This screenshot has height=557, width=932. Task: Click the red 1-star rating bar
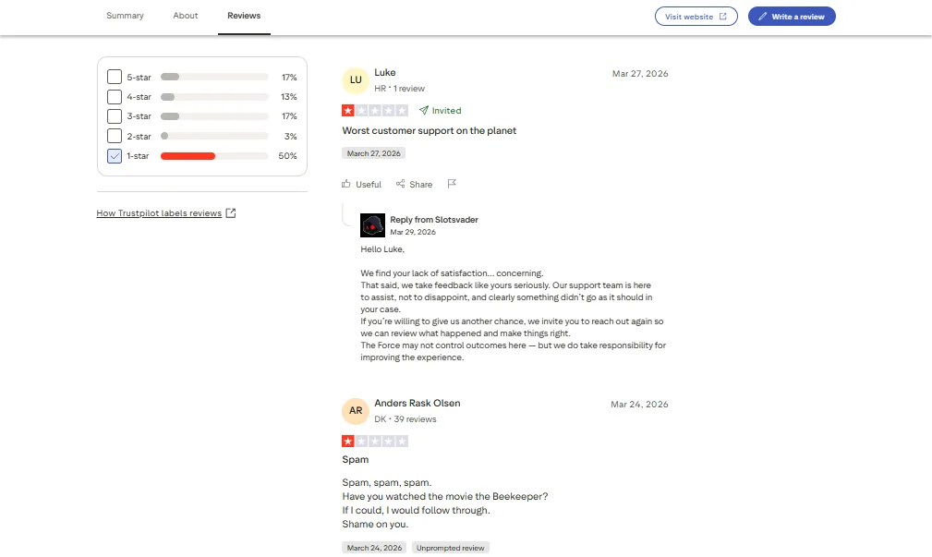click(214, 156)
